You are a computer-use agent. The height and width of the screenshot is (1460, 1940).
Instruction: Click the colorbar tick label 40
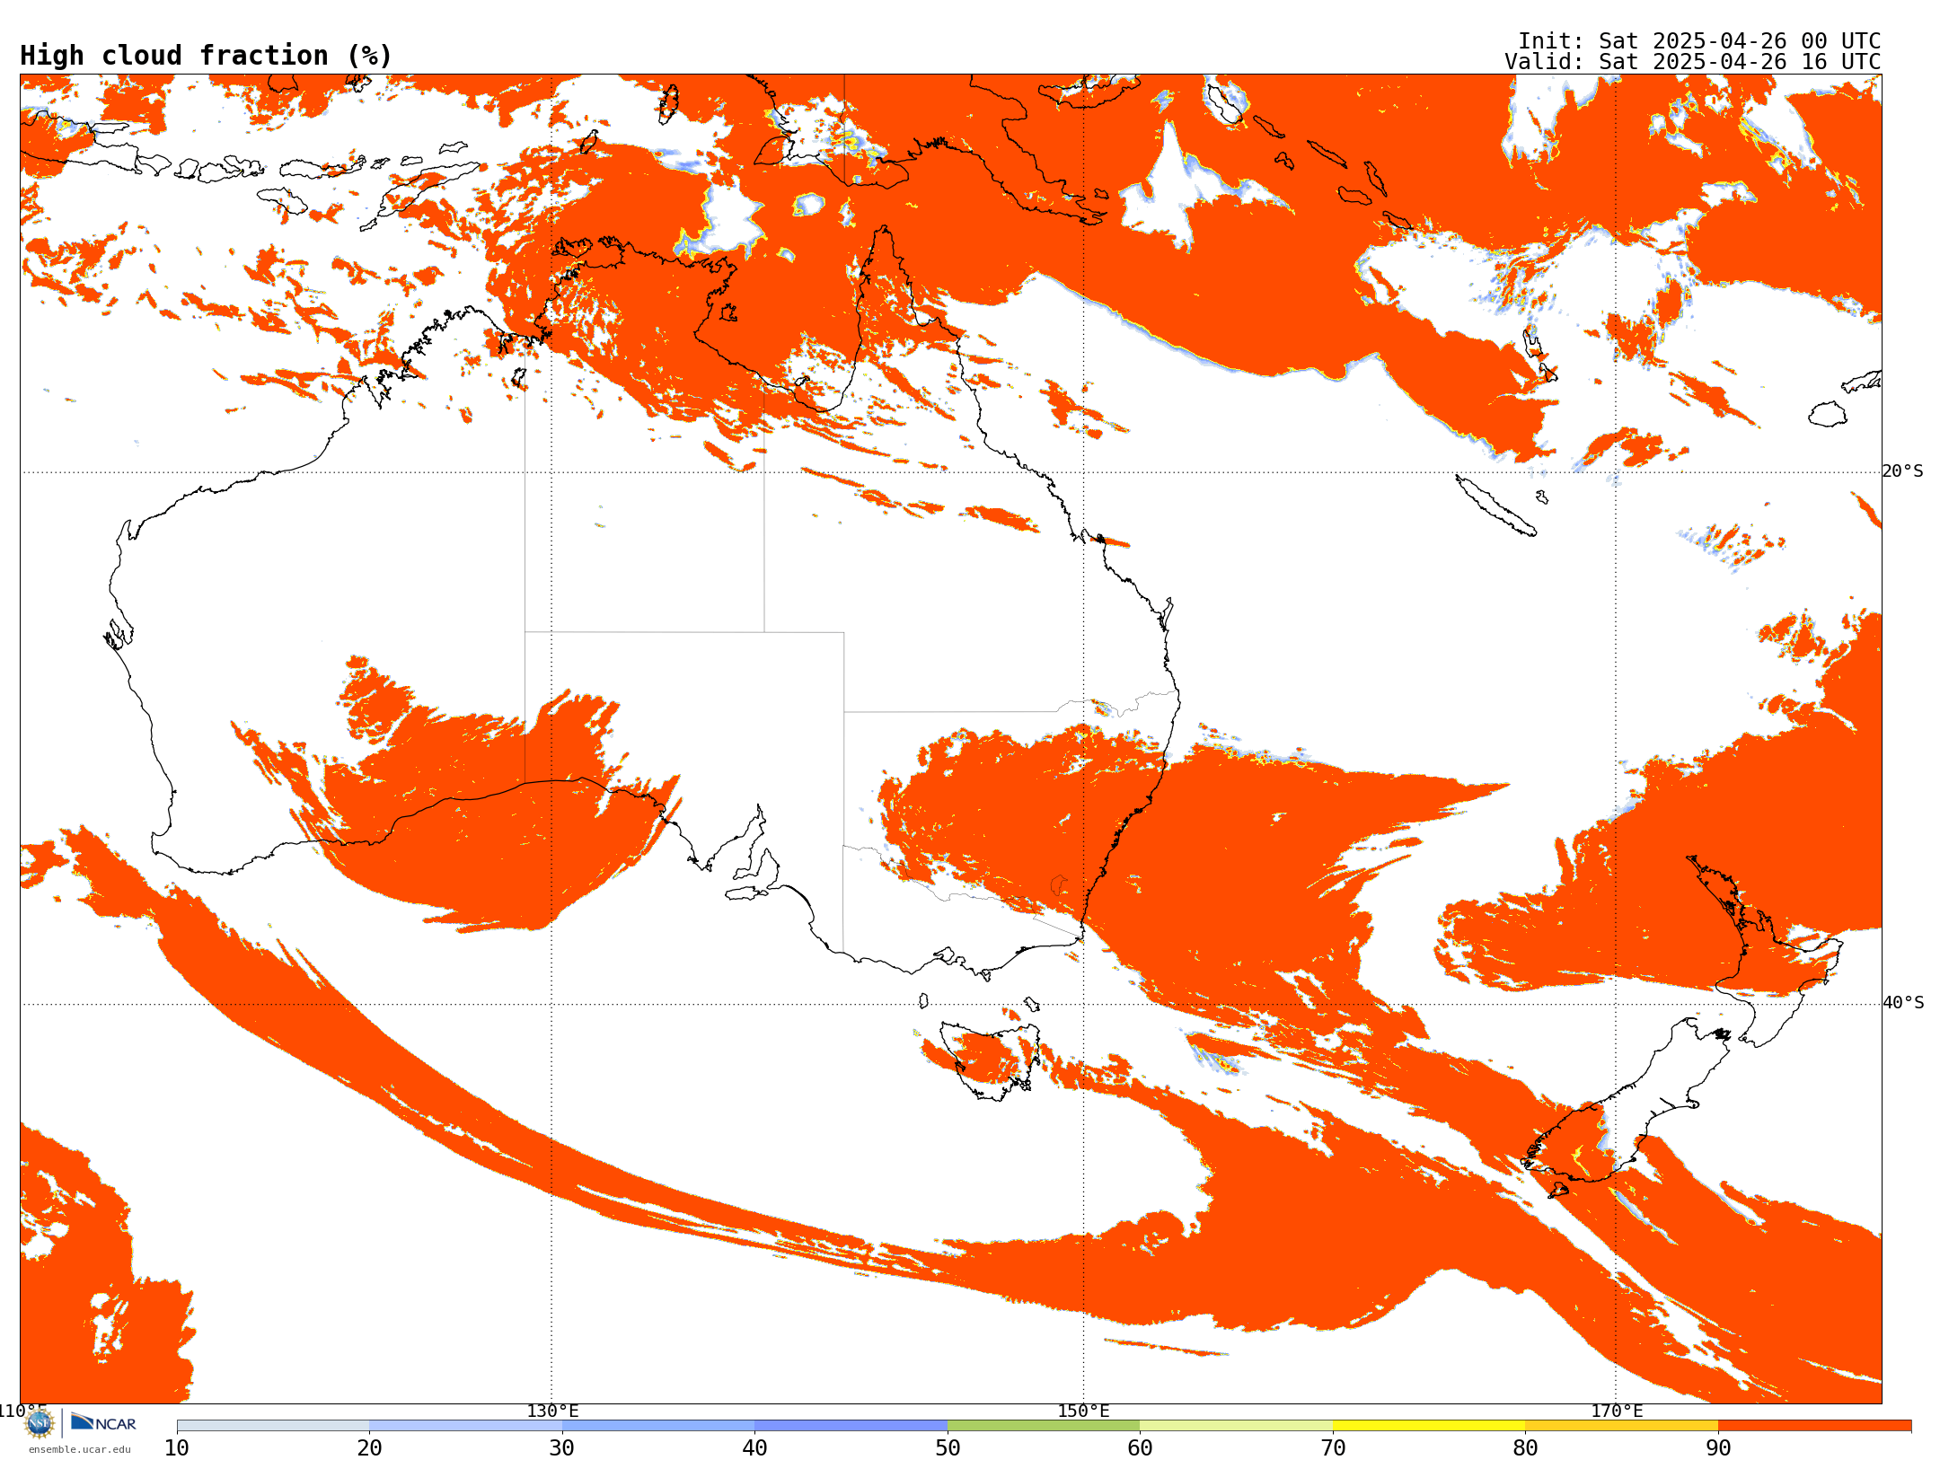tap(754, 1448)
